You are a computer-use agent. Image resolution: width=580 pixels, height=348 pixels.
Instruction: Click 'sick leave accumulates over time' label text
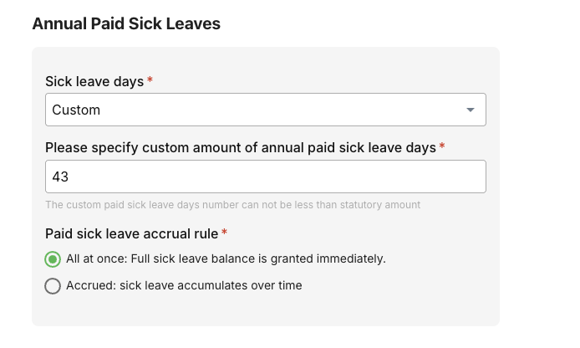(211, 285)
